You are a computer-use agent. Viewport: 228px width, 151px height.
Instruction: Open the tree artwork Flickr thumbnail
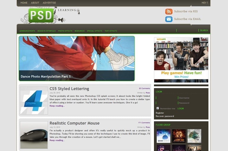tap(194, 136)
